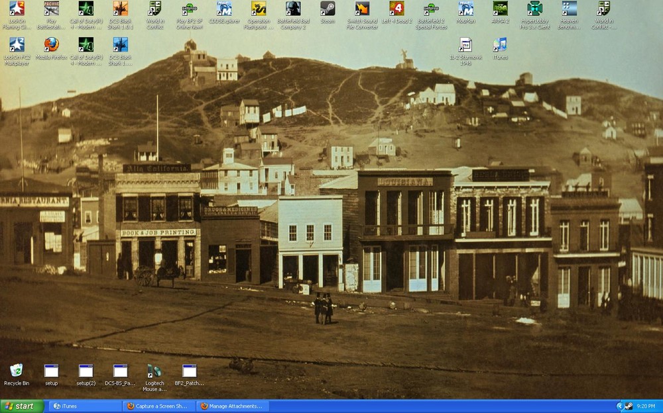Click the LockOn FC2 Multiplayer shortcut
This screenshot has width=663, height=413.
[17, 45]
